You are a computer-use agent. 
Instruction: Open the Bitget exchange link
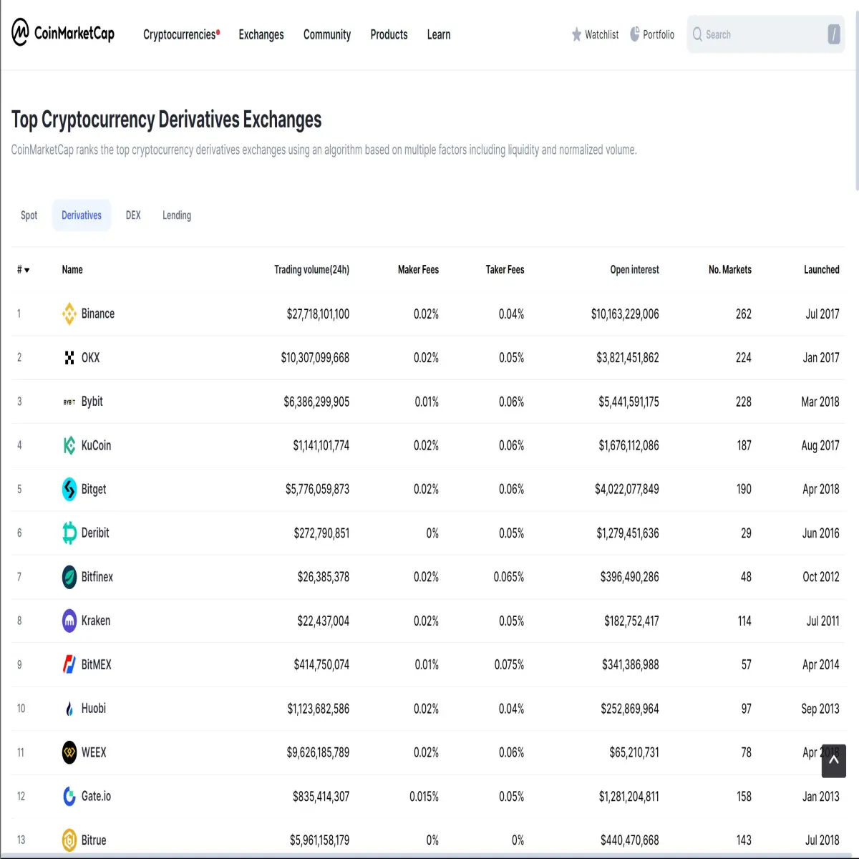click(94, 490)
